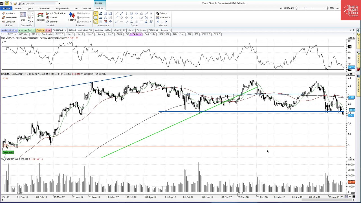361x203 pixels.
Task: Open the Propiedades panel icon
Action: [358, 76]
